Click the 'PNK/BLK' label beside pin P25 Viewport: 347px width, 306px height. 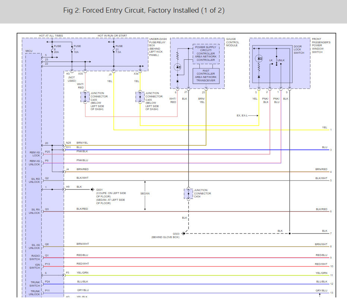pyautogui.click(x=82, y=152)
